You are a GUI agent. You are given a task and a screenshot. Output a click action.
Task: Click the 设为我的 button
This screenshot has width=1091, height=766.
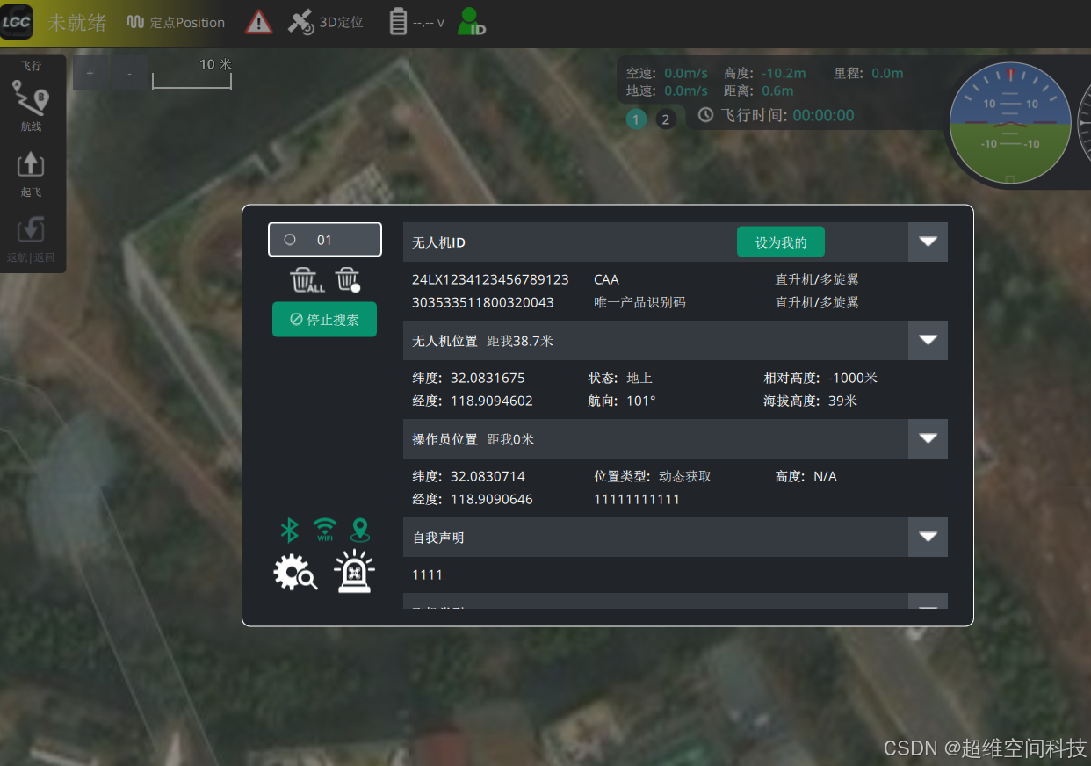(781, 242)
